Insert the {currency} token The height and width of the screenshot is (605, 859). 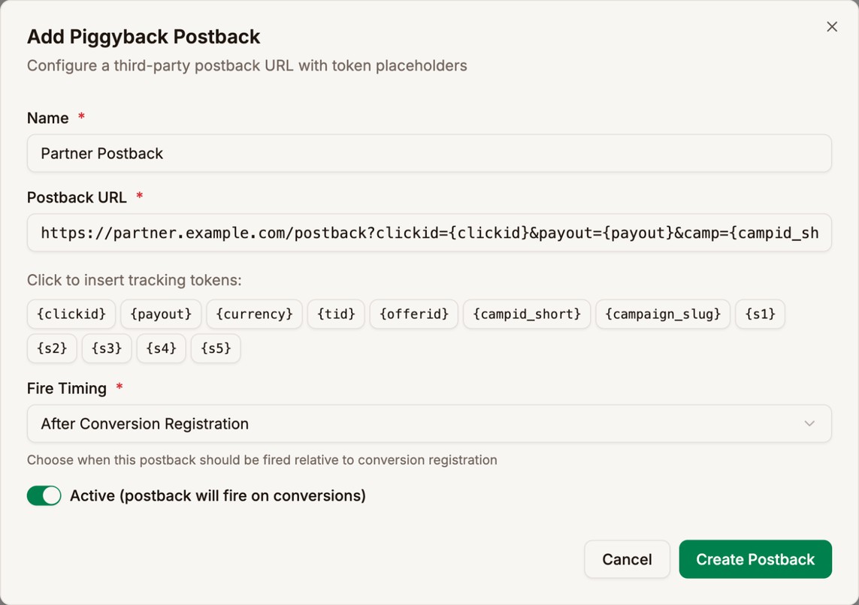[254, 314]
